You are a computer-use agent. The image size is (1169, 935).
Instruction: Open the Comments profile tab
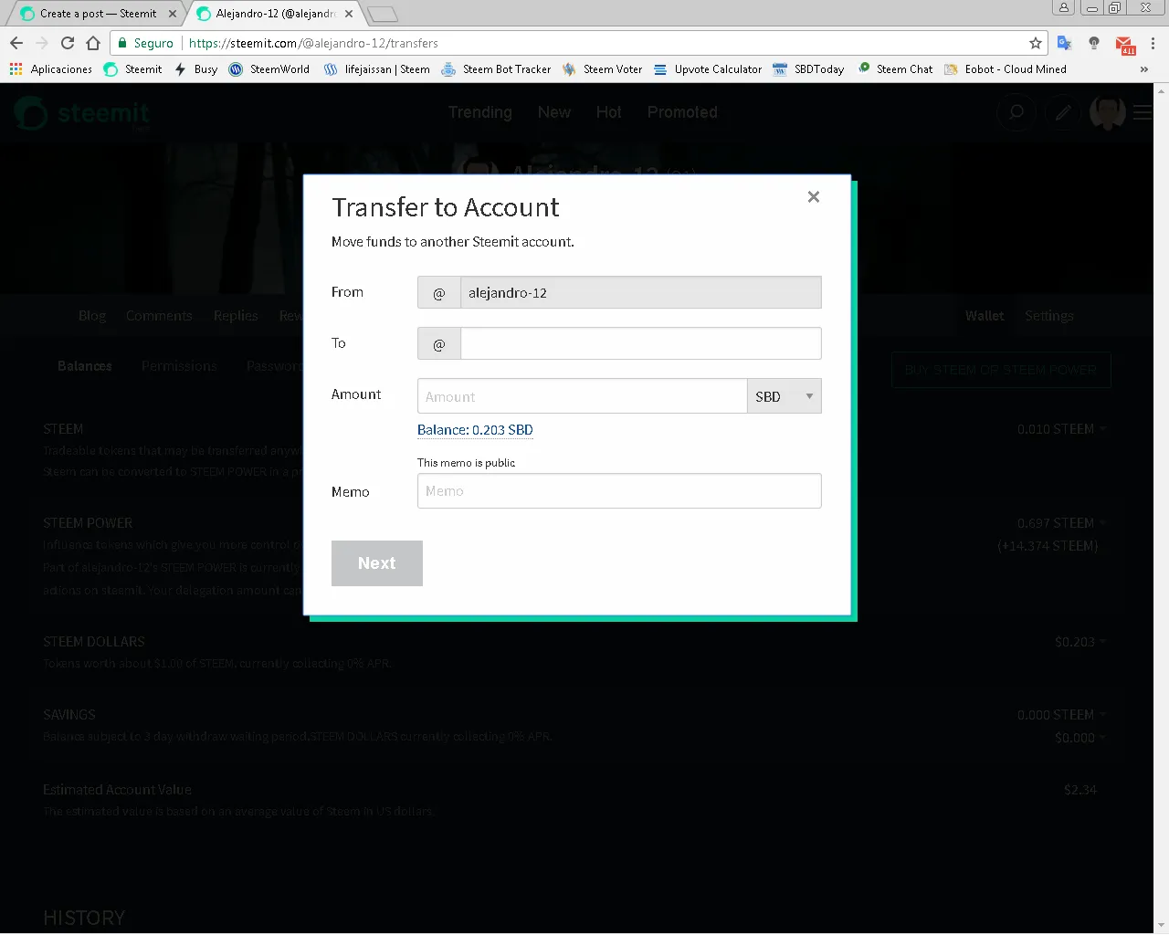tap(159, 316)
